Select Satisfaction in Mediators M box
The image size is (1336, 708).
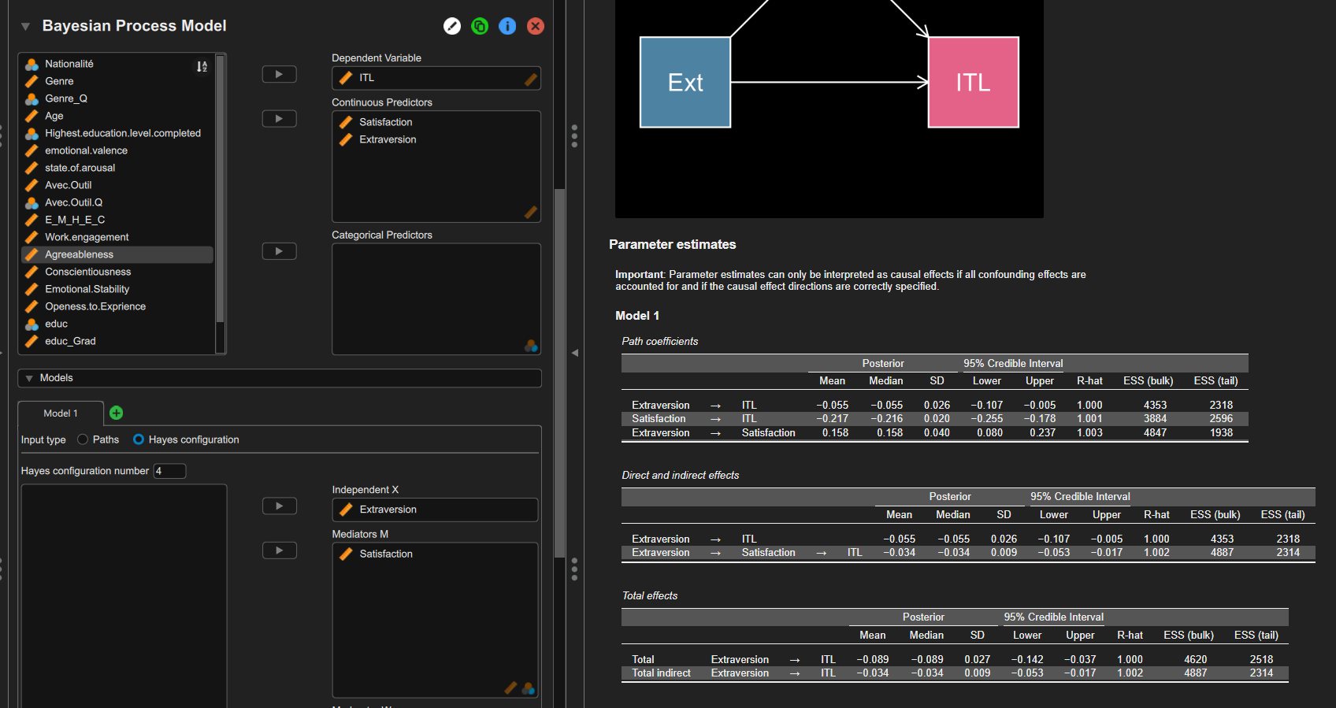[435, 554]
